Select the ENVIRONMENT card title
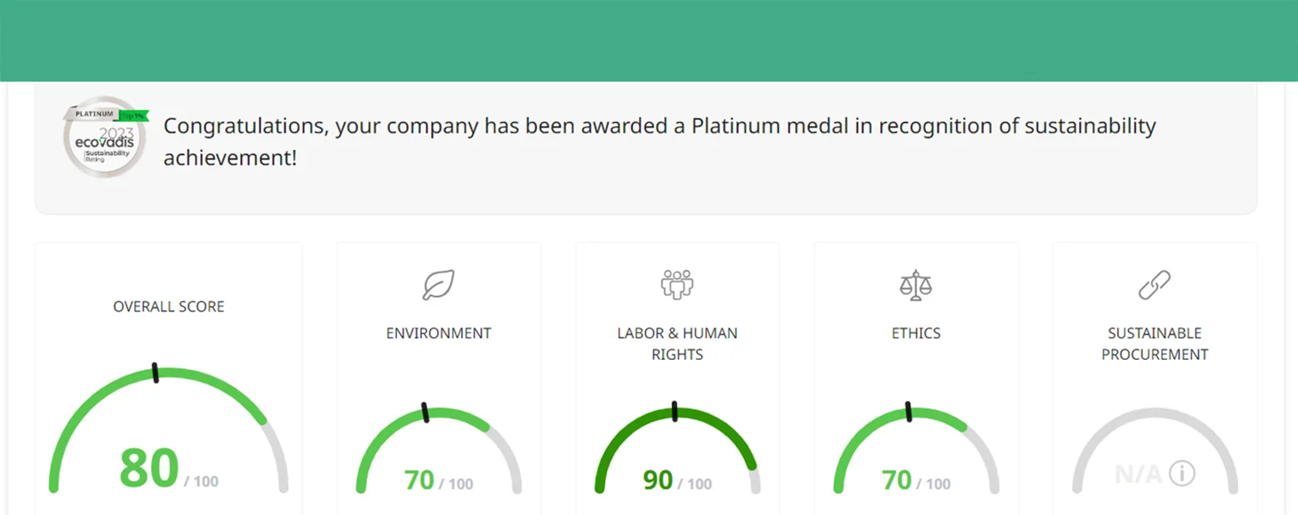The height and width of the screenshot is (515, 1298). click(x=439, y=333)
